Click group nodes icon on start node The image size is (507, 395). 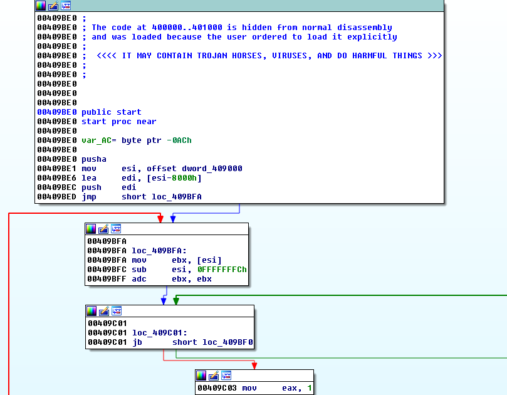pos(66,6)
